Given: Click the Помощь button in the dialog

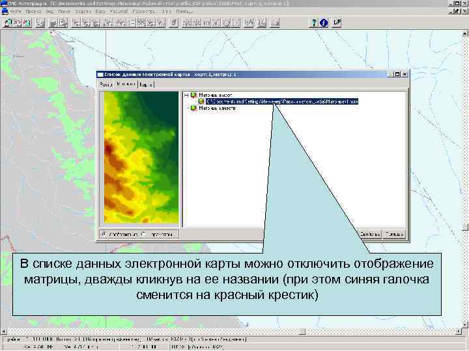Looking at the screenshot, I should pos(394,234).
